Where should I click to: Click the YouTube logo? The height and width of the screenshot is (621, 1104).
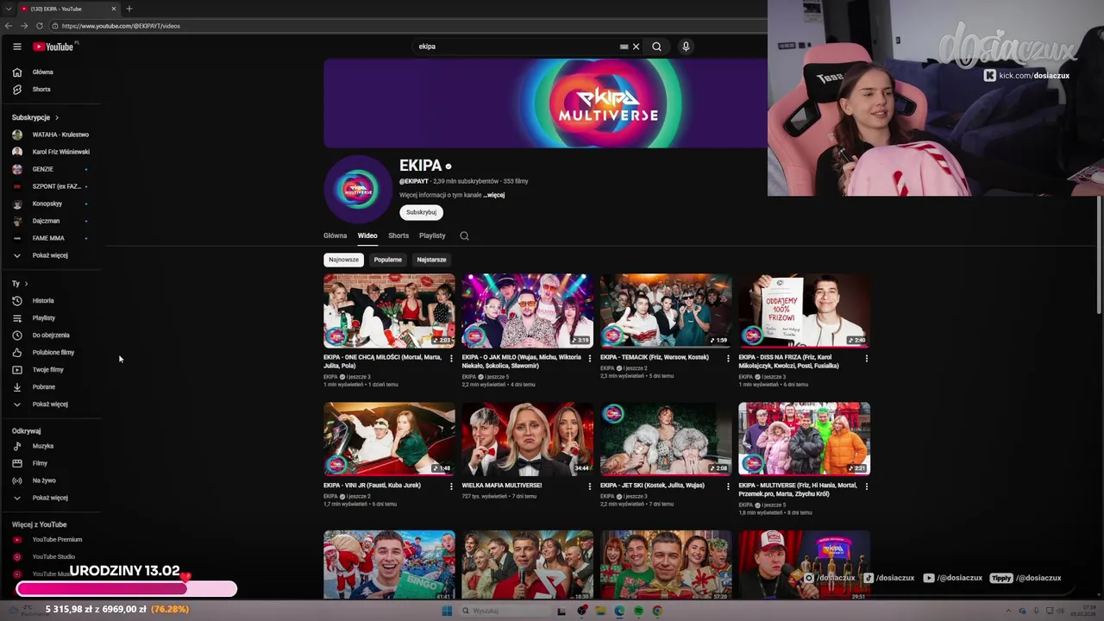[53, 47]
